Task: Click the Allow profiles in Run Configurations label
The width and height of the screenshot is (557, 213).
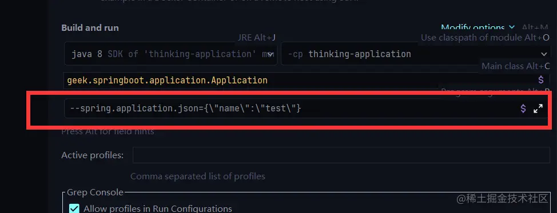Action: pos(158,209)
